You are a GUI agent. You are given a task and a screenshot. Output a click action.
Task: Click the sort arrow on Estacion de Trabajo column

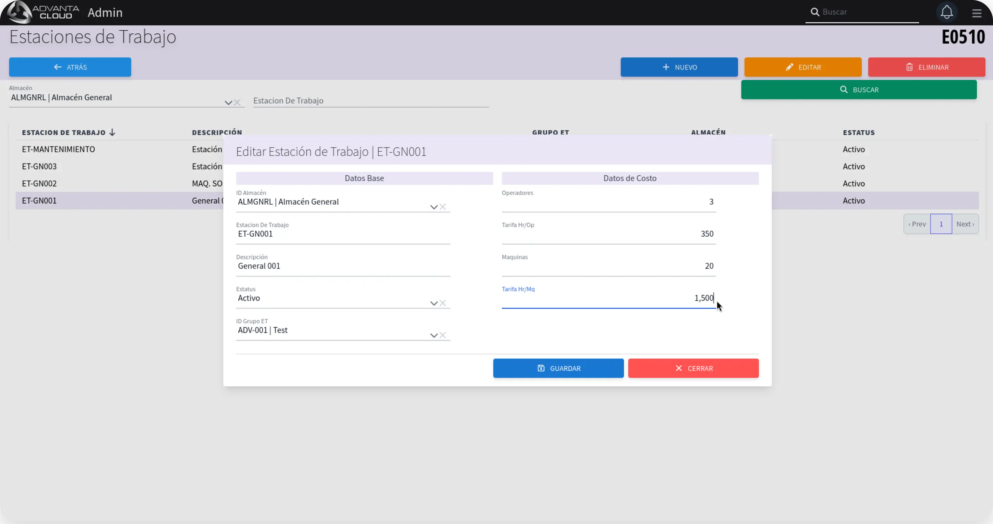112,133
